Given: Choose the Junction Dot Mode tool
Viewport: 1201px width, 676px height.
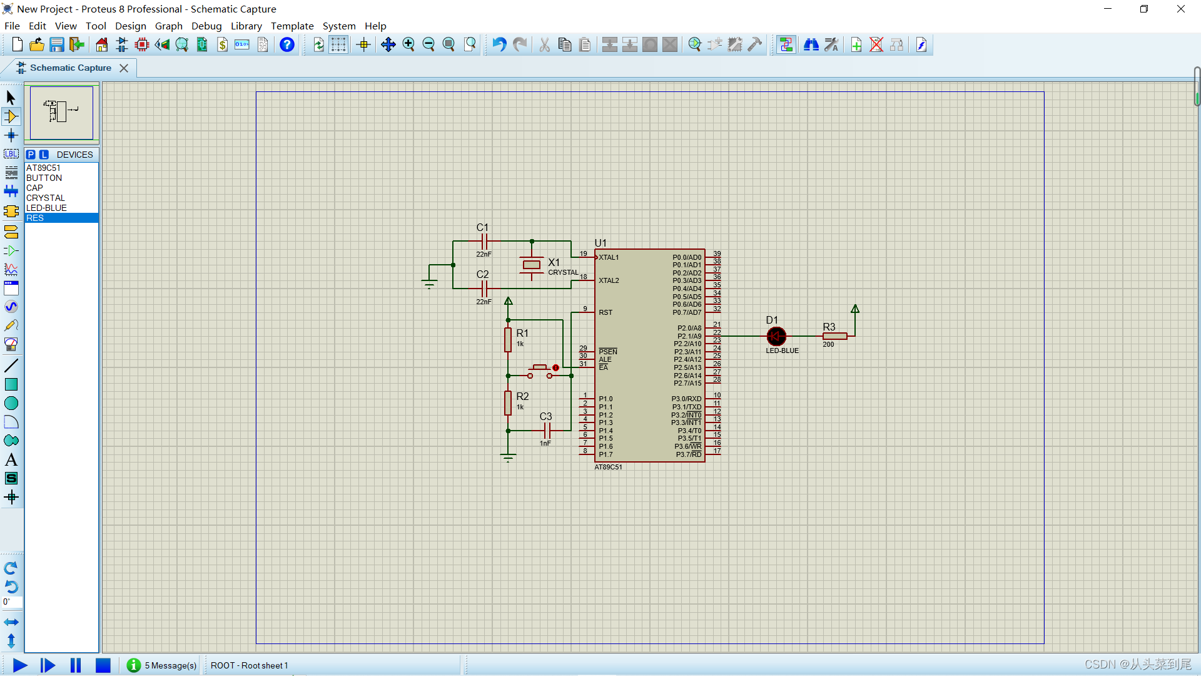Looking at the screenshot, I should coord(11,135).
